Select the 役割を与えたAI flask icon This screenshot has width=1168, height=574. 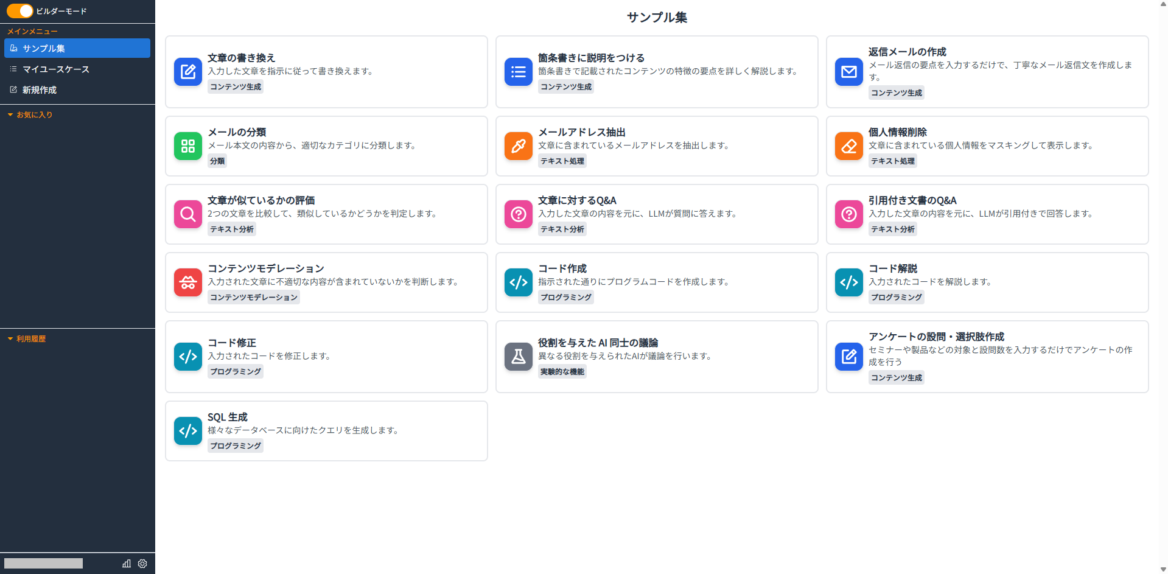(x=518, y=357)
